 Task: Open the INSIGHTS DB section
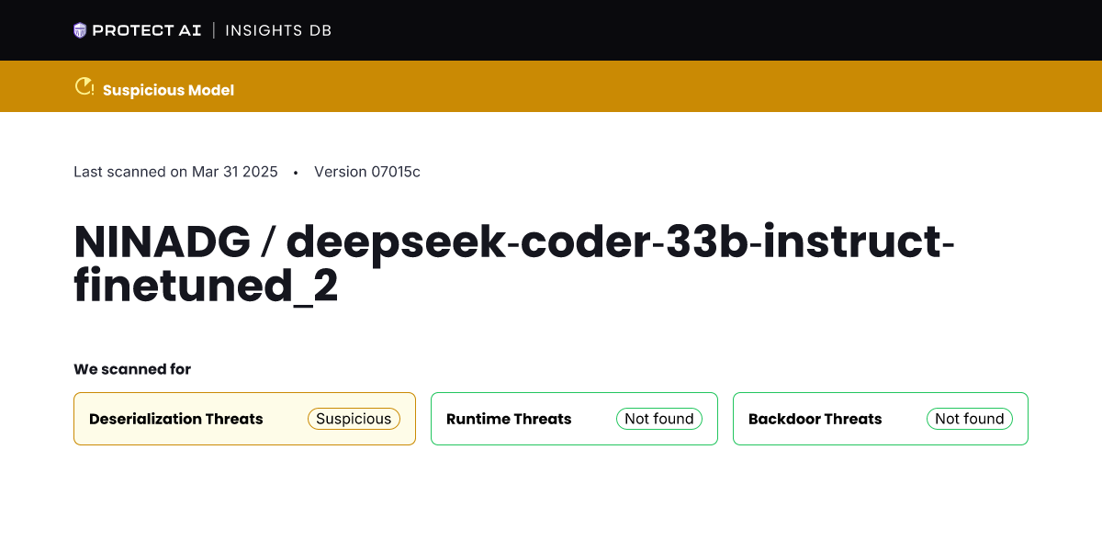tap(278, 29)
